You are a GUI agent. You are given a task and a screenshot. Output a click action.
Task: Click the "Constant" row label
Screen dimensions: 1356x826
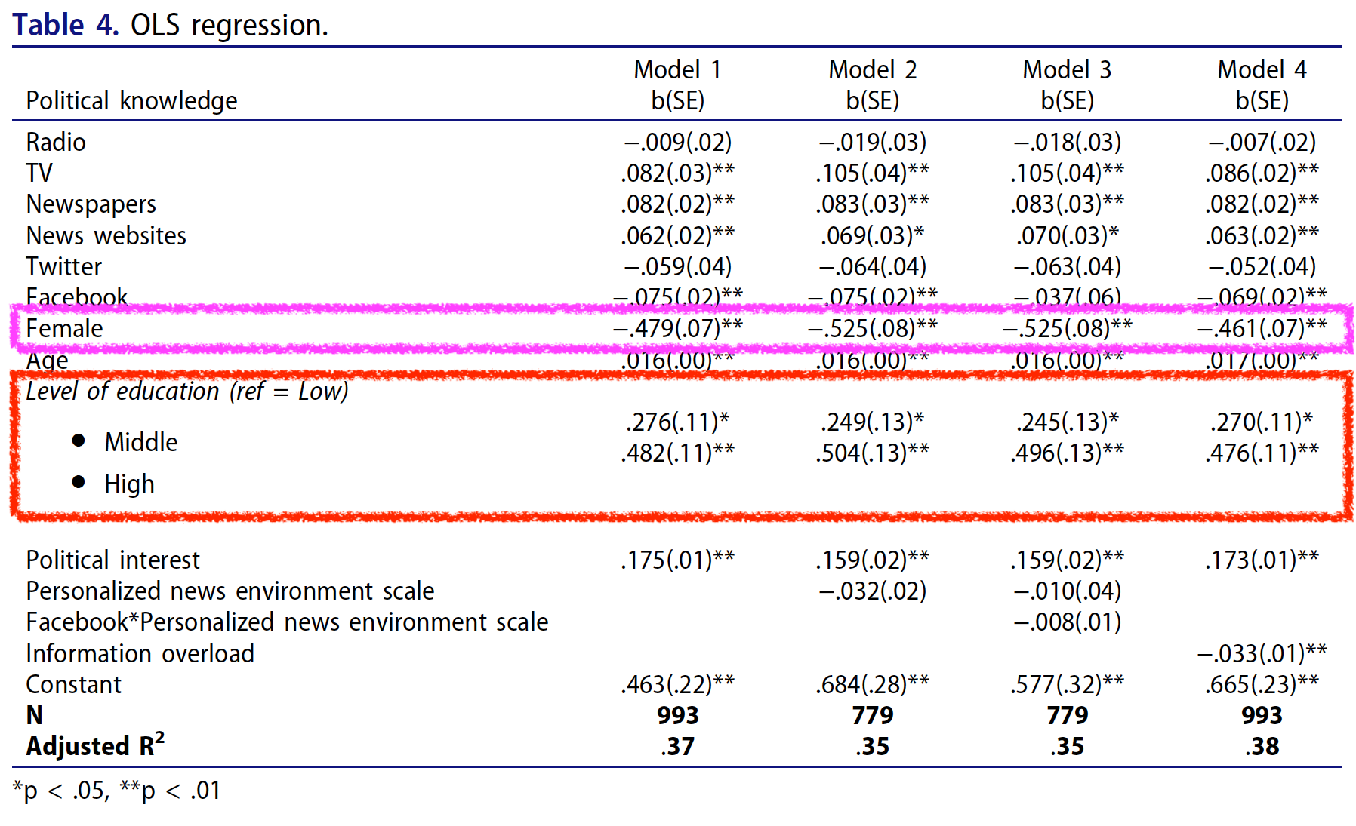[73, 685]
